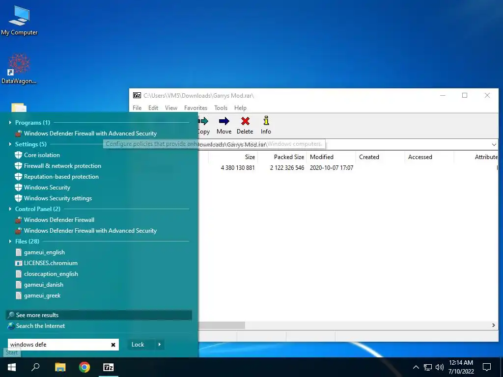This screenshot has width=503, height=377.
Task: Open LICENSES.chromium file result
Action: (x=47, y=263)
